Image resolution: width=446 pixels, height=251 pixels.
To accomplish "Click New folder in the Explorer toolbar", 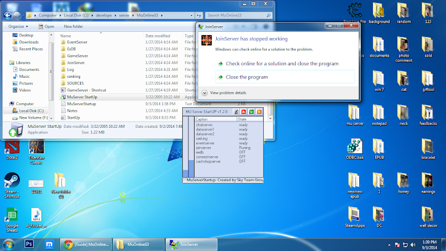I will (73, 27).
